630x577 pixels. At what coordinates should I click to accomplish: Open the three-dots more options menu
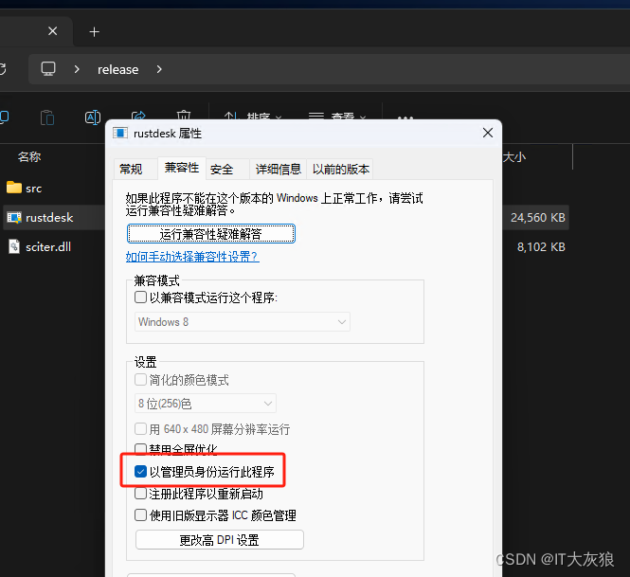405,117
